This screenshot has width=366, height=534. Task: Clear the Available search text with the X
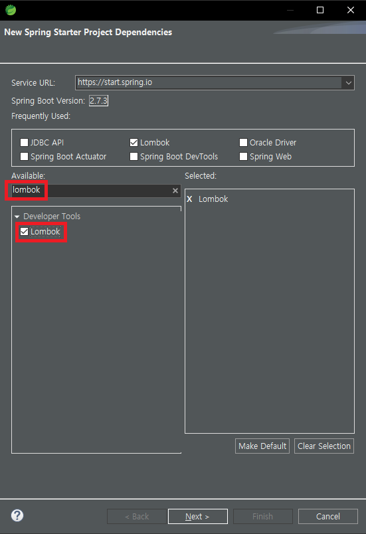point(175,191)
